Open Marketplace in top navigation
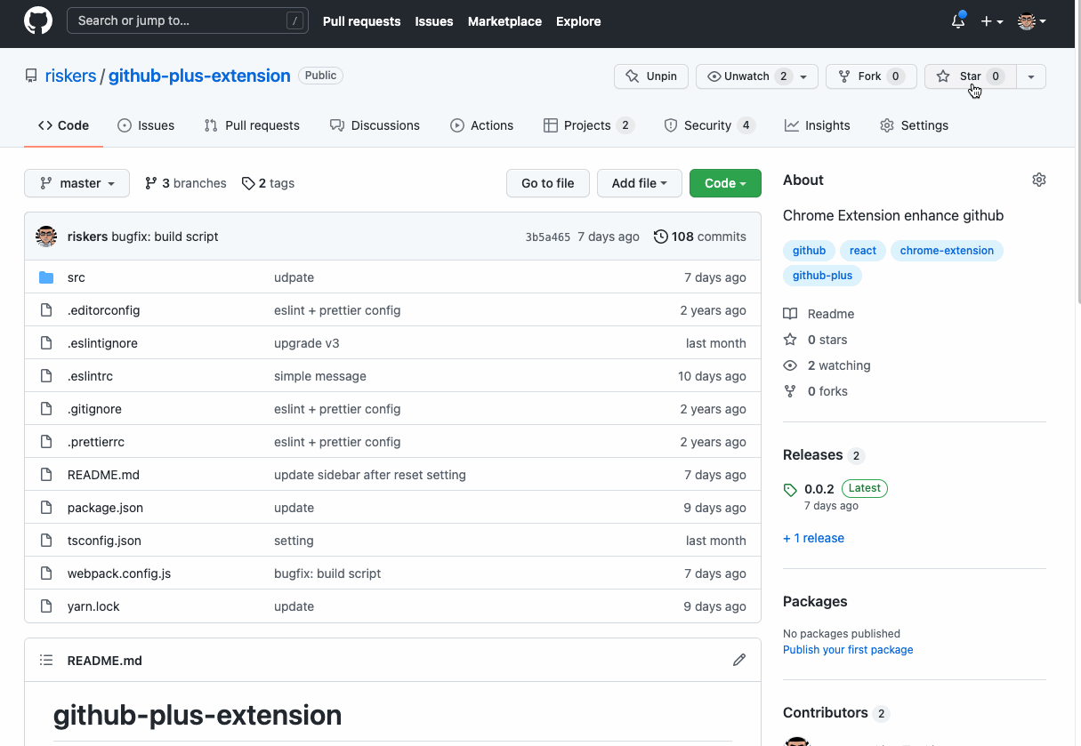1081x746 pixels. pyautogui.click(x=504, y=21)
